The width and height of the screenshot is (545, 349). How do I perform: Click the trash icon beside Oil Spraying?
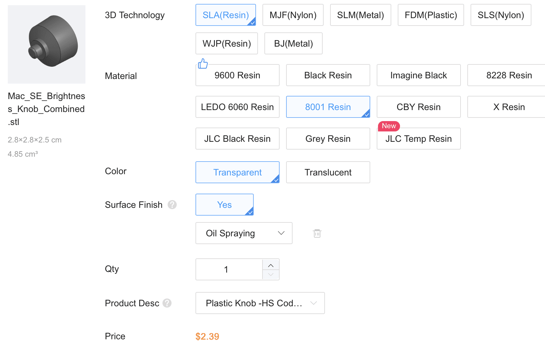point(317,233)
